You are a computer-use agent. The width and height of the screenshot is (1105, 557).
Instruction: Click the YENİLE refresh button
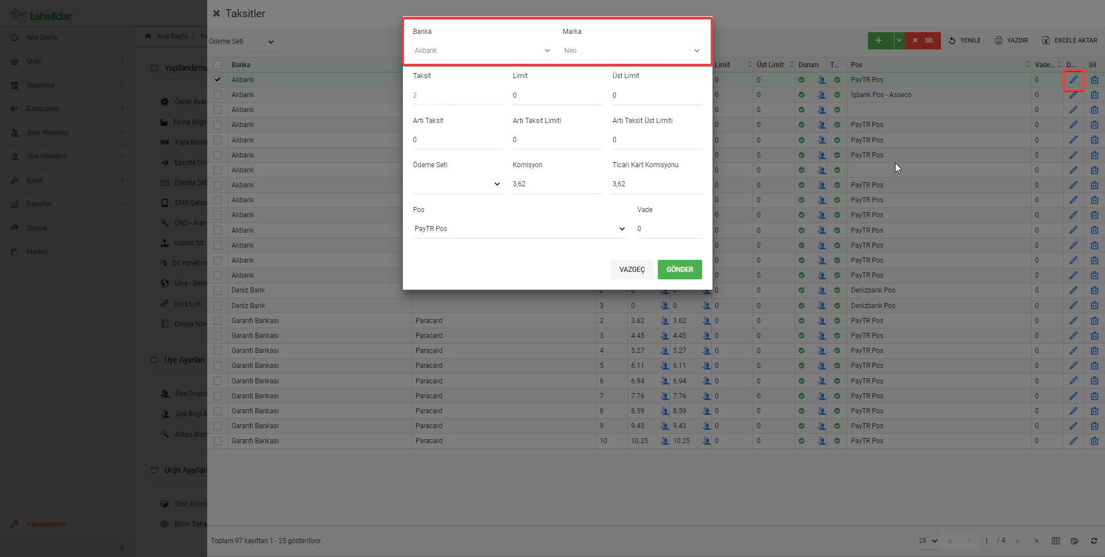(965, 40)
